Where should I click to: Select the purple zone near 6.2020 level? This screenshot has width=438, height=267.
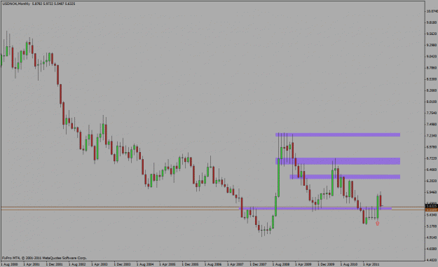[x=345, y=177]
